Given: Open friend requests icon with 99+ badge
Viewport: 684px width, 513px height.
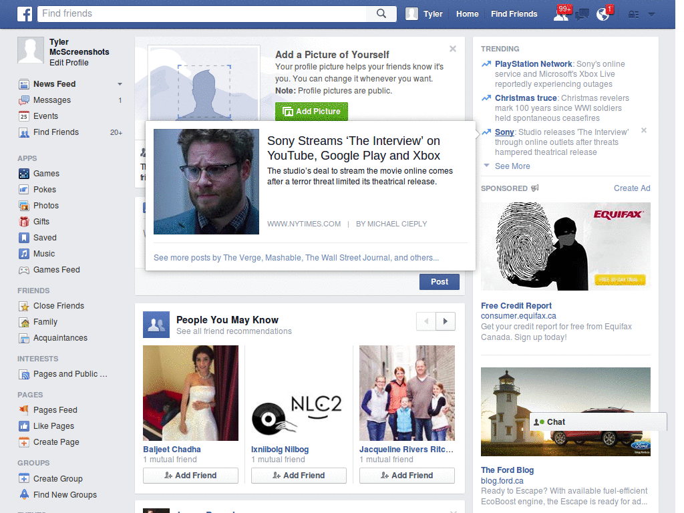Looking at the screenshot, I should point(561,13).
